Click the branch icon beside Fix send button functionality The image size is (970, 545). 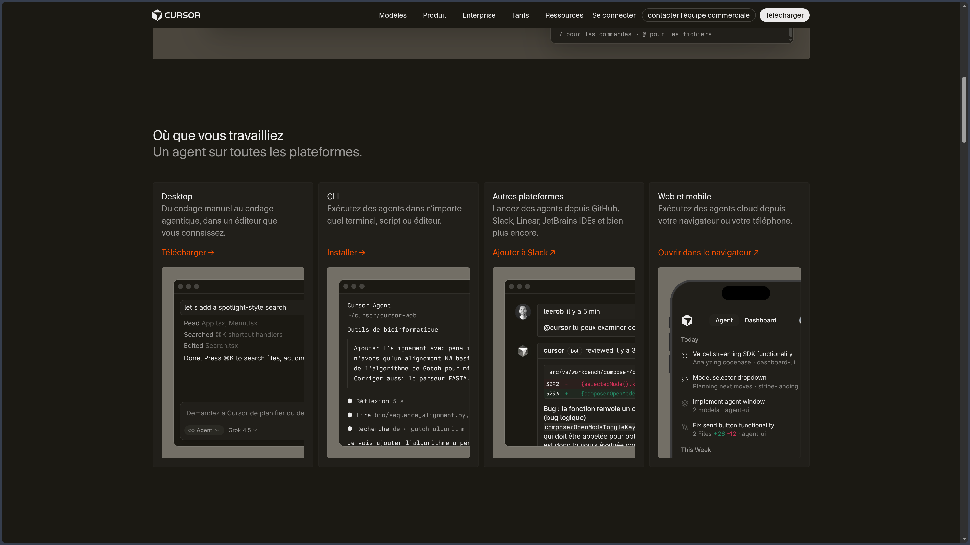click(x=685, y=427)
